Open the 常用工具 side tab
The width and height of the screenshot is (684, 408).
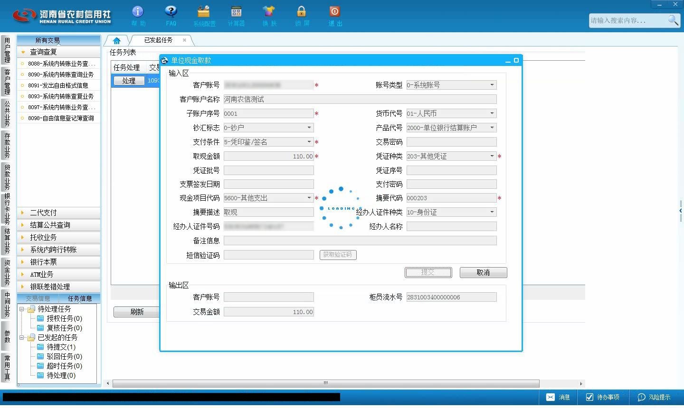[x=7, y=367]
